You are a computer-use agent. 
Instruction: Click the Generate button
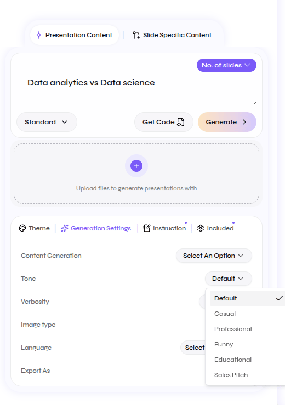click(x=227, y=122)
